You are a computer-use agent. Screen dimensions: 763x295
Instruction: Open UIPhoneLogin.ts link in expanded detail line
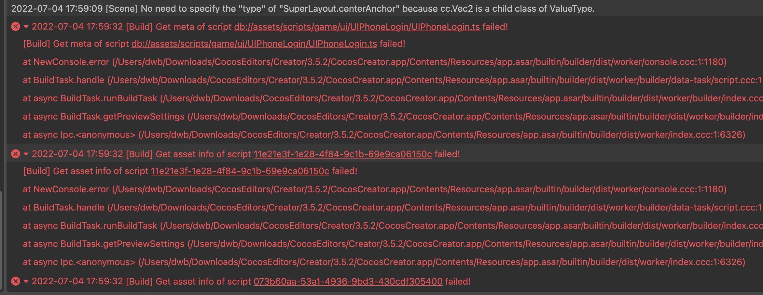click(254, 44)
